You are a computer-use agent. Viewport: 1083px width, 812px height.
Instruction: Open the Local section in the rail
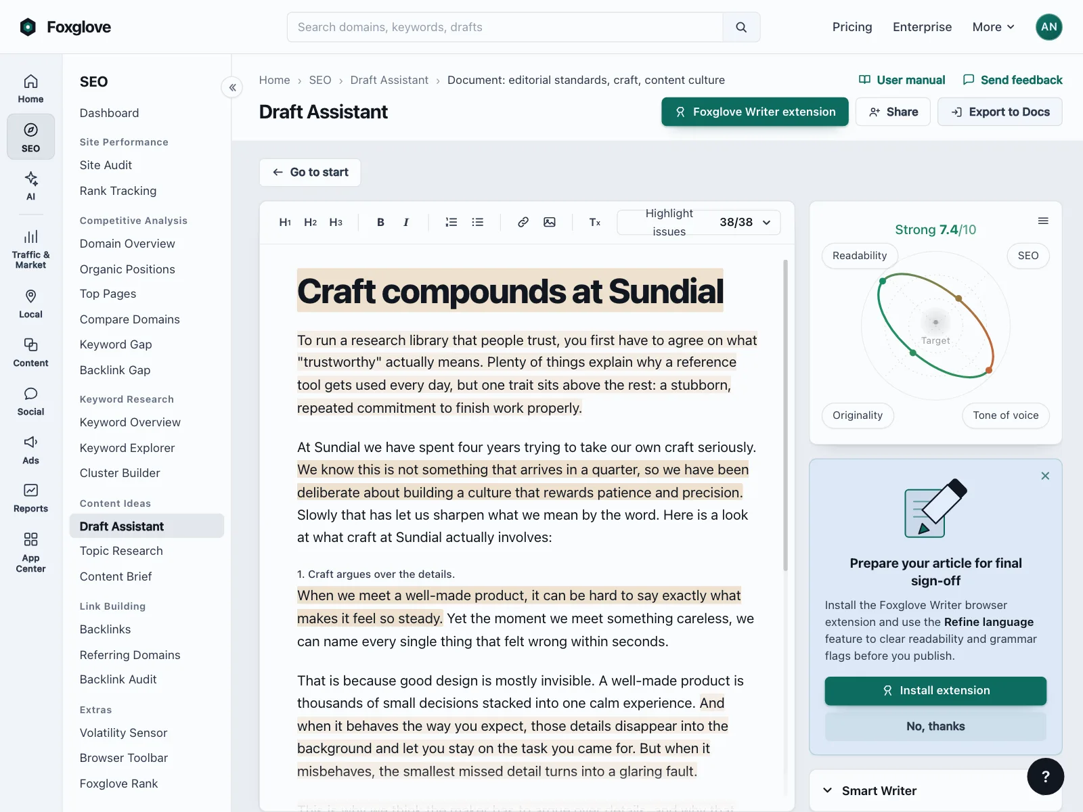click(x=30, y=304)
